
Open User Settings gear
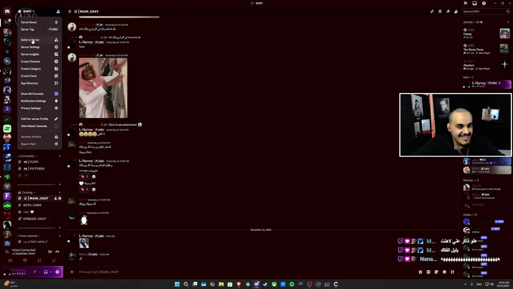pos(57,272)
